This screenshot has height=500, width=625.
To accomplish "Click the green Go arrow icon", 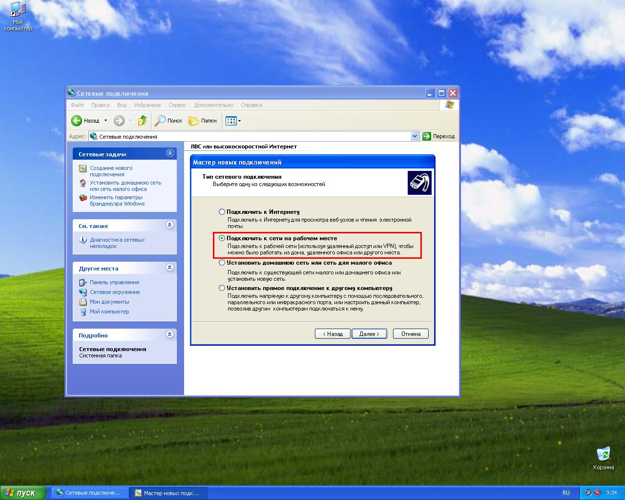I will 427,136.
